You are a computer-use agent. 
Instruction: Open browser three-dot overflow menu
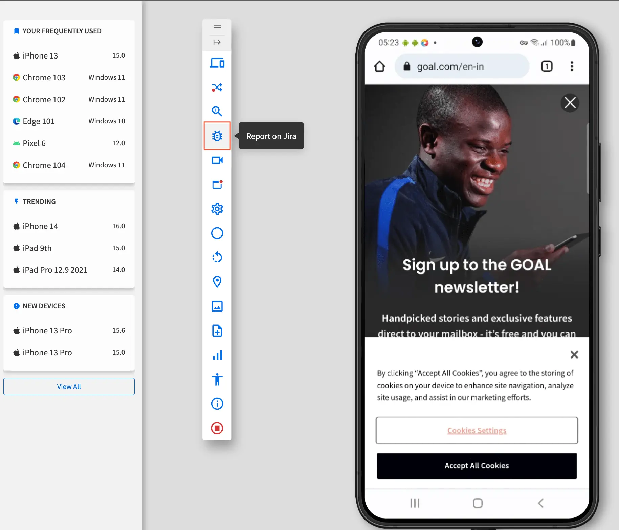click(x=572, y=66)
